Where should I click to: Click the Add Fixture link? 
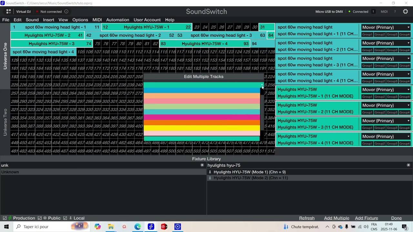pyautogui.click(x=367, y=218)
